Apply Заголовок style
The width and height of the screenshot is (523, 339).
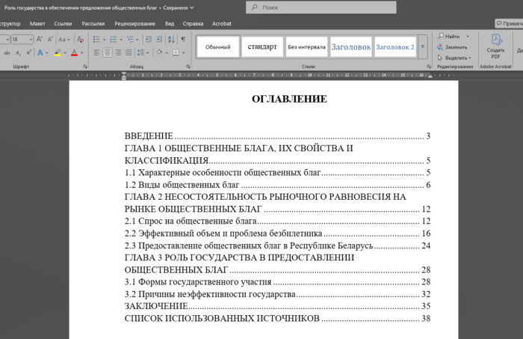pyautogui.click(x=351, y=46)
